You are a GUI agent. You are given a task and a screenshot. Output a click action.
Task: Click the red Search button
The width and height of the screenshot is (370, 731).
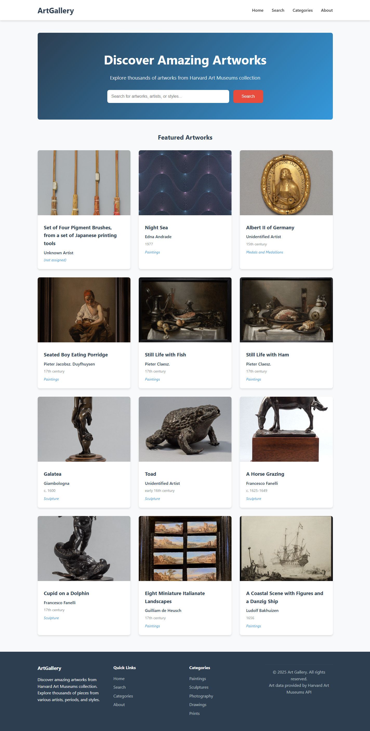248,96
